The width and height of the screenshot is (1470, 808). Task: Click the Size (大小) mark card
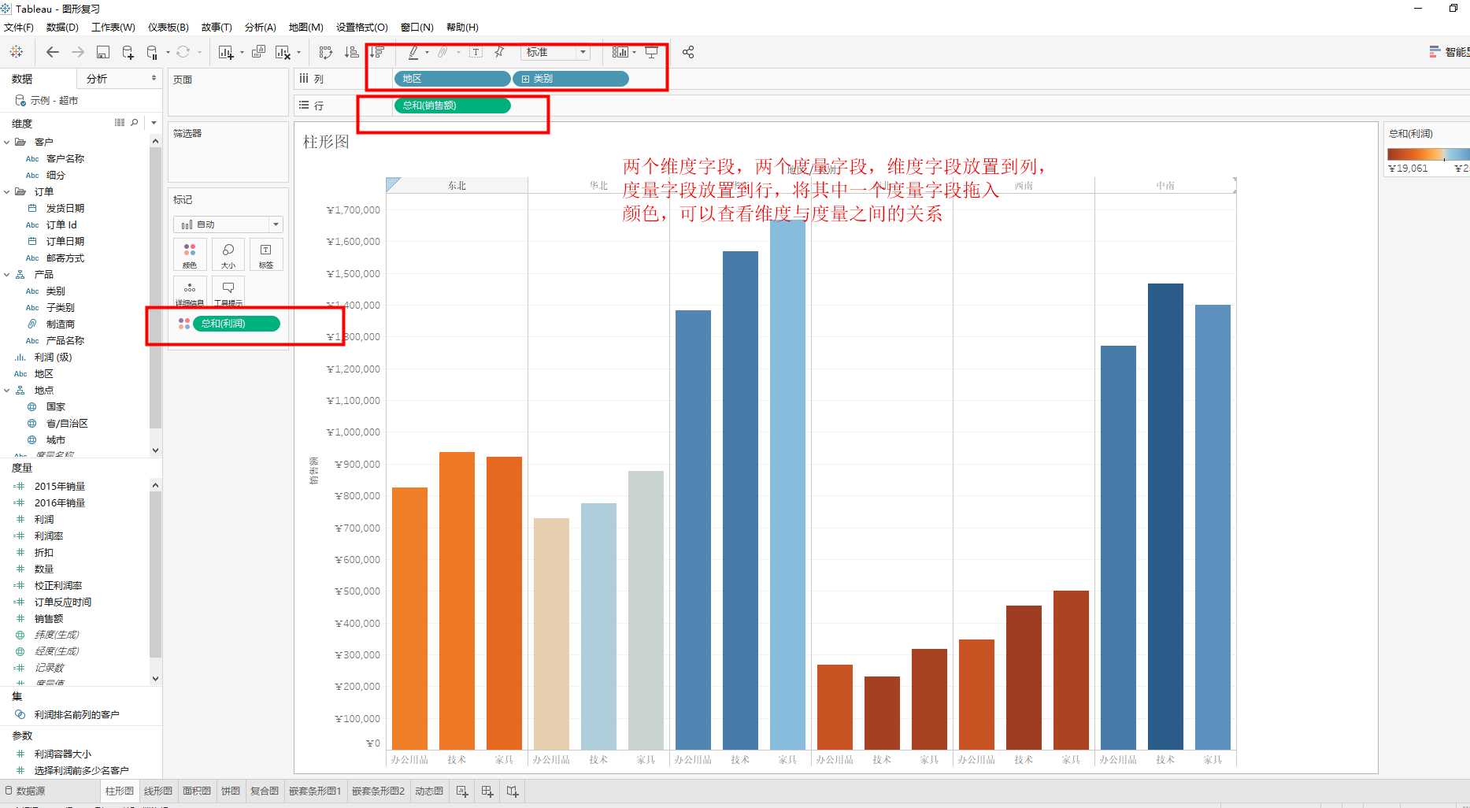click(228, 255)
